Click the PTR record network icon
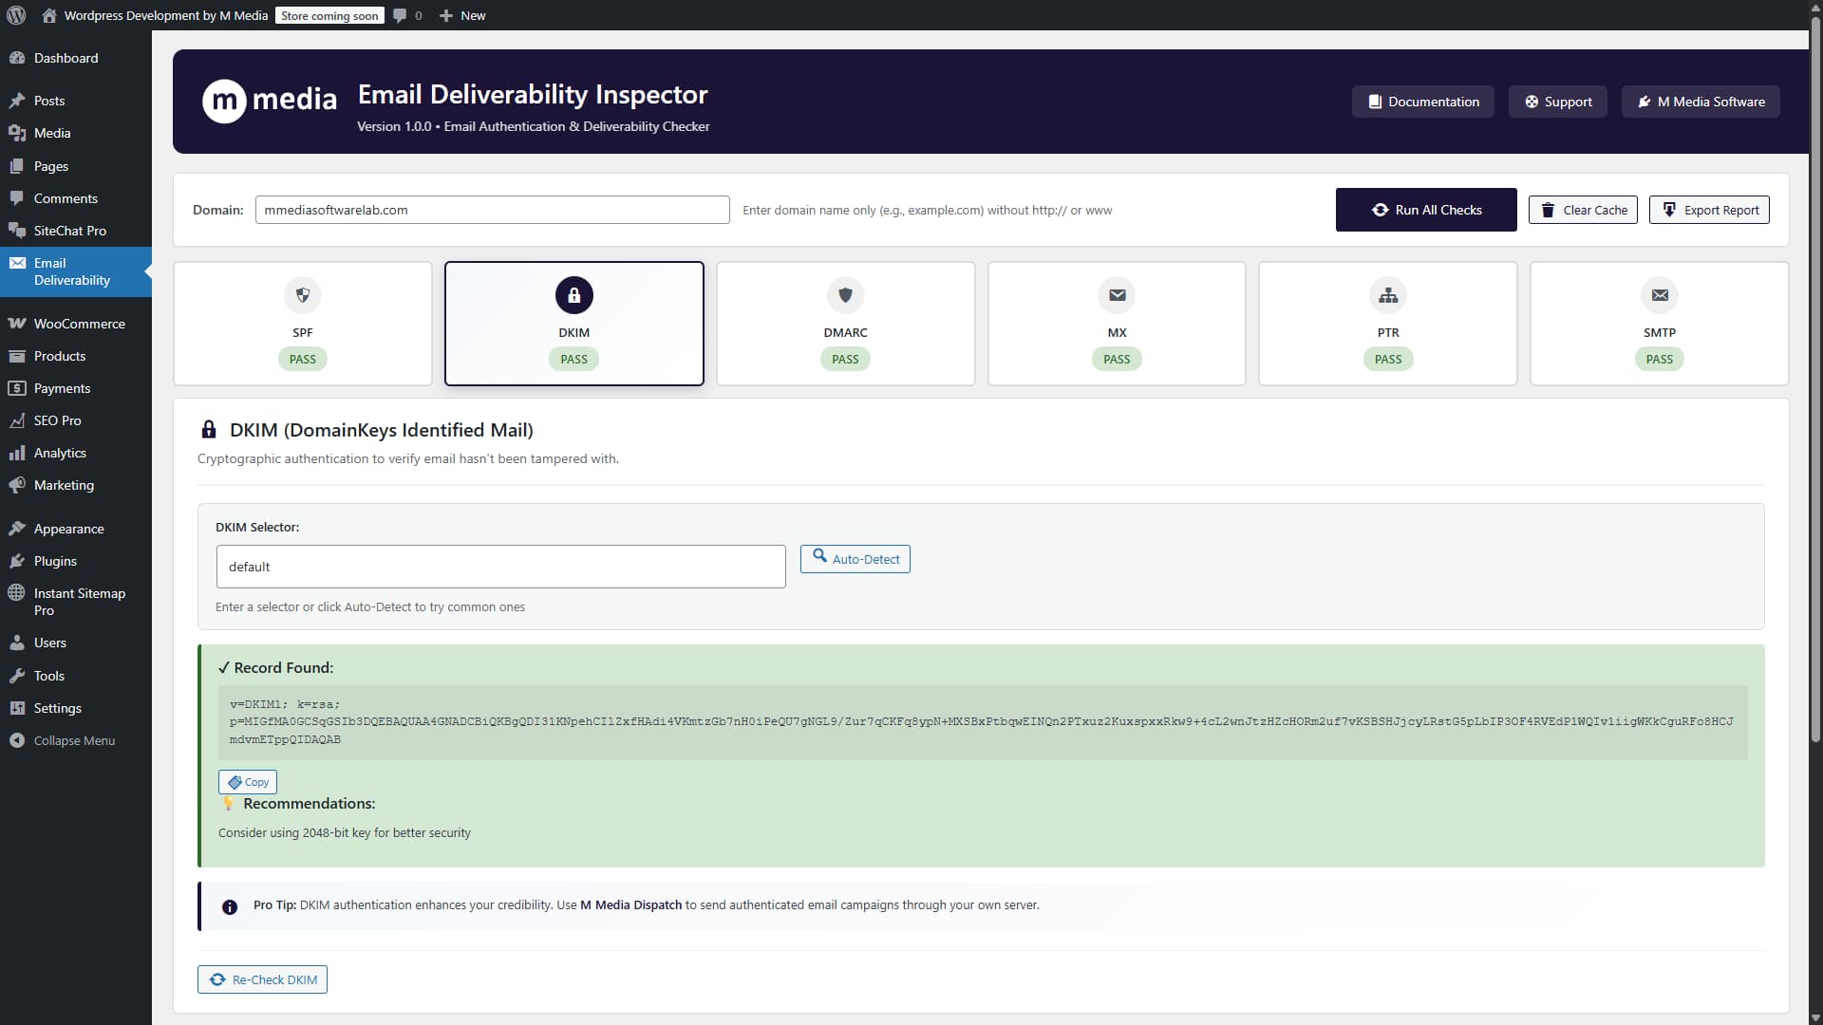1823x1025 pixels. (1388, 295)
